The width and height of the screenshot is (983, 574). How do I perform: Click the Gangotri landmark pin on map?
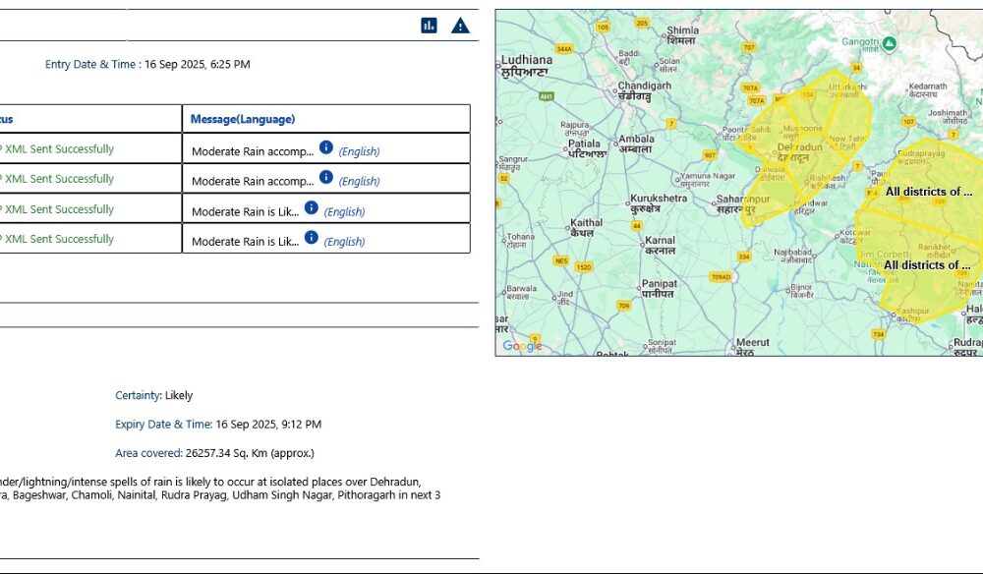889,43
